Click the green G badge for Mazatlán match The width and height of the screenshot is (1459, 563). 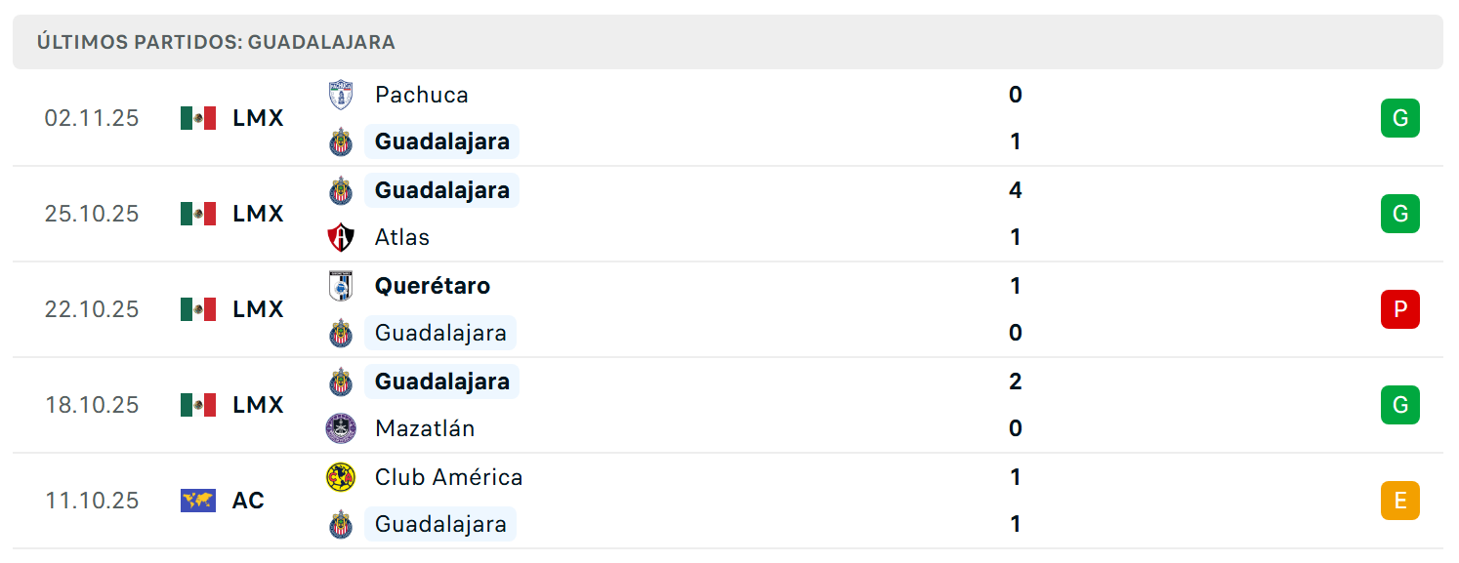click(x=1399, y=405)
